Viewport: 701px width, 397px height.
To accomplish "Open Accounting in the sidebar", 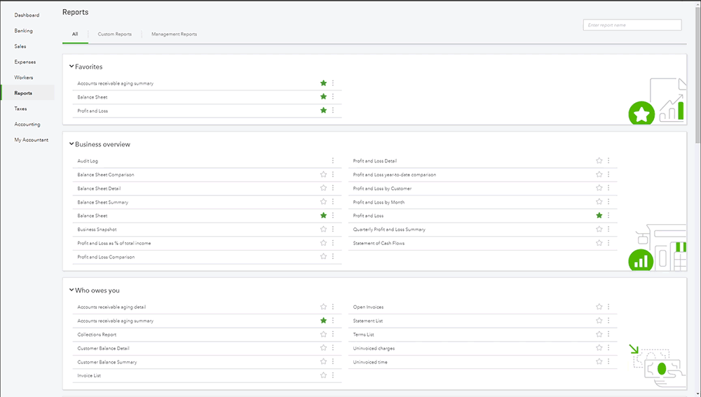I will tap(27, 125).
